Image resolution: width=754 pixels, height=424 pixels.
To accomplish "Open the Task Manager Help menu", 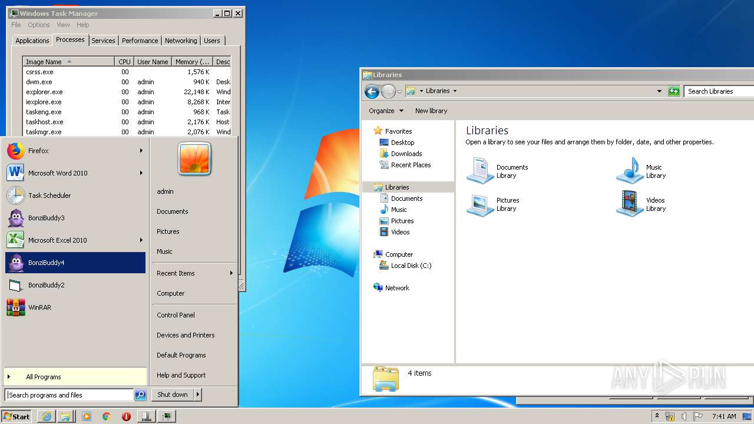I will click(83, 25).
